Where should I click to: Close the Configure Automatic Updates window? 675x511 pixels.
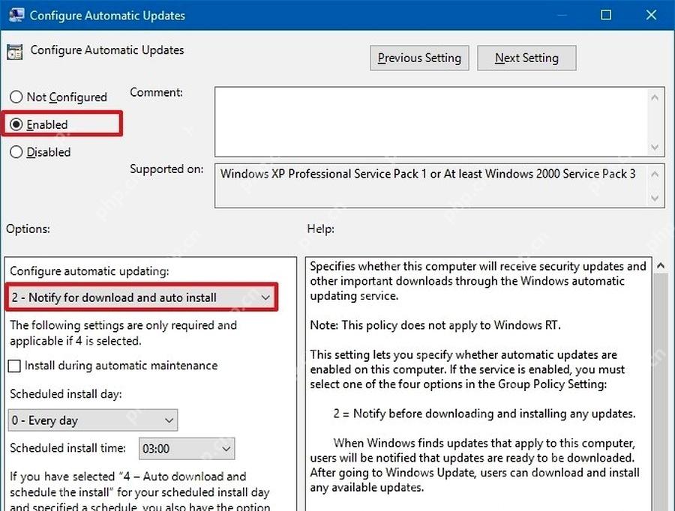pos(651,15)
